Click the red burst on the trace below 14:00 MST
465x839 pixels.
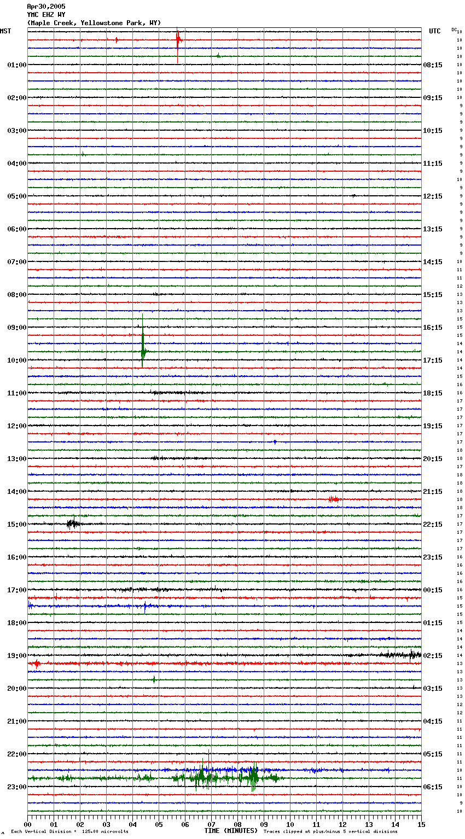coord(334,499)
